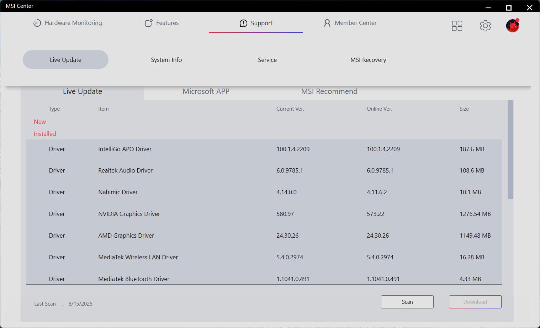
Task: Click the 1149.48 MB size value
Action: [475, 236]
